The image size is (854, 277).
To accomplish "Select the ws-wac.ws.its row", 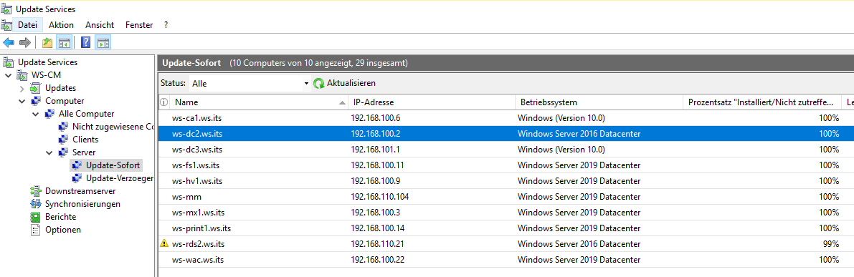I will 506,260.
